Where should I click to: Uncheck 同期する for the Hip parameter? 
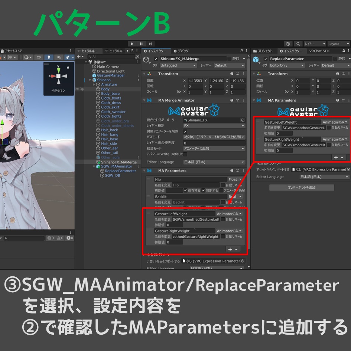tap(203, 190)
